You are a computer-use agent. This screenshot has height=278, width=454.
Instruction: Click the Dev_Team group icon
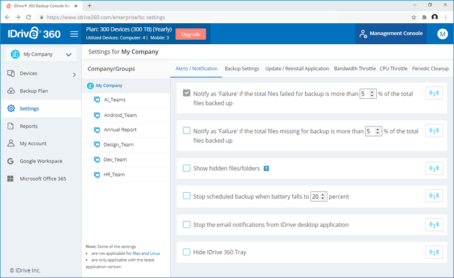click(x=97, y=159)
